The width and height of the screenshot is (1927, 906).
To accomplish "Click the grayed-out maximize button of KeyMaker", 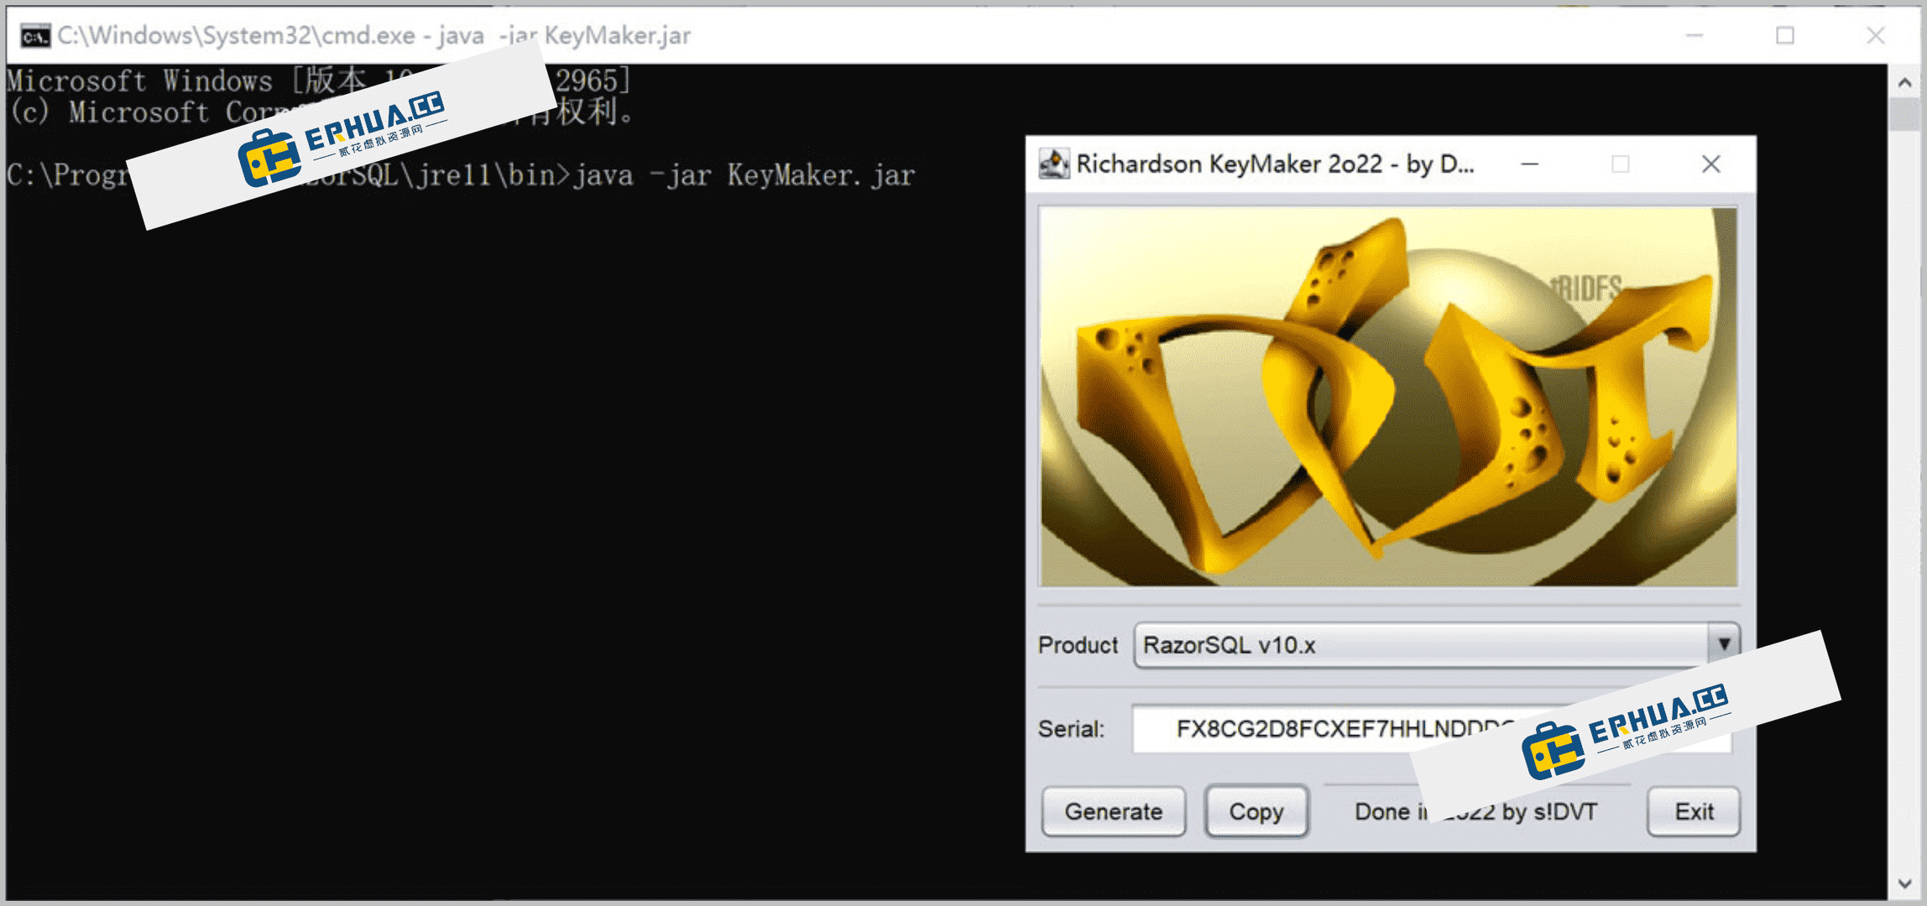I will pyautogui.click(x=1621, y=164).
